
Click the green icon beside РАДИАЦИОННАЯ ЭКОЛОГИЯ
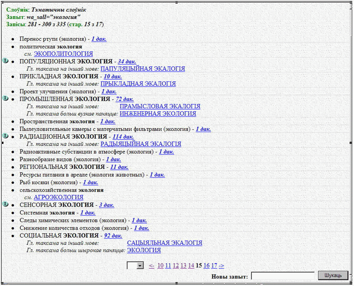[5, 136]
